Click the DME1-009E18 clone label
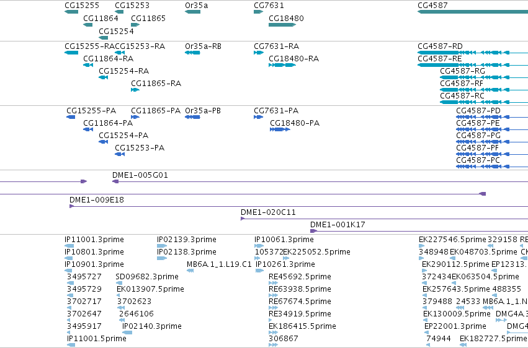 click(x=97, y=200)
